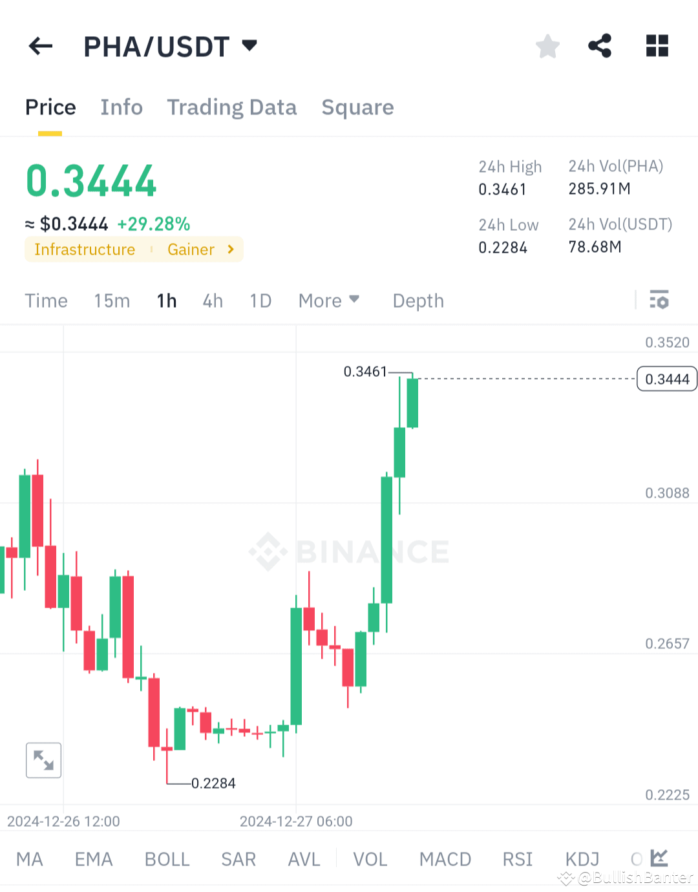The width and height of the screenshot is (698, 892).
Task: Toggle the MA indicator
Action: [29, 859]
